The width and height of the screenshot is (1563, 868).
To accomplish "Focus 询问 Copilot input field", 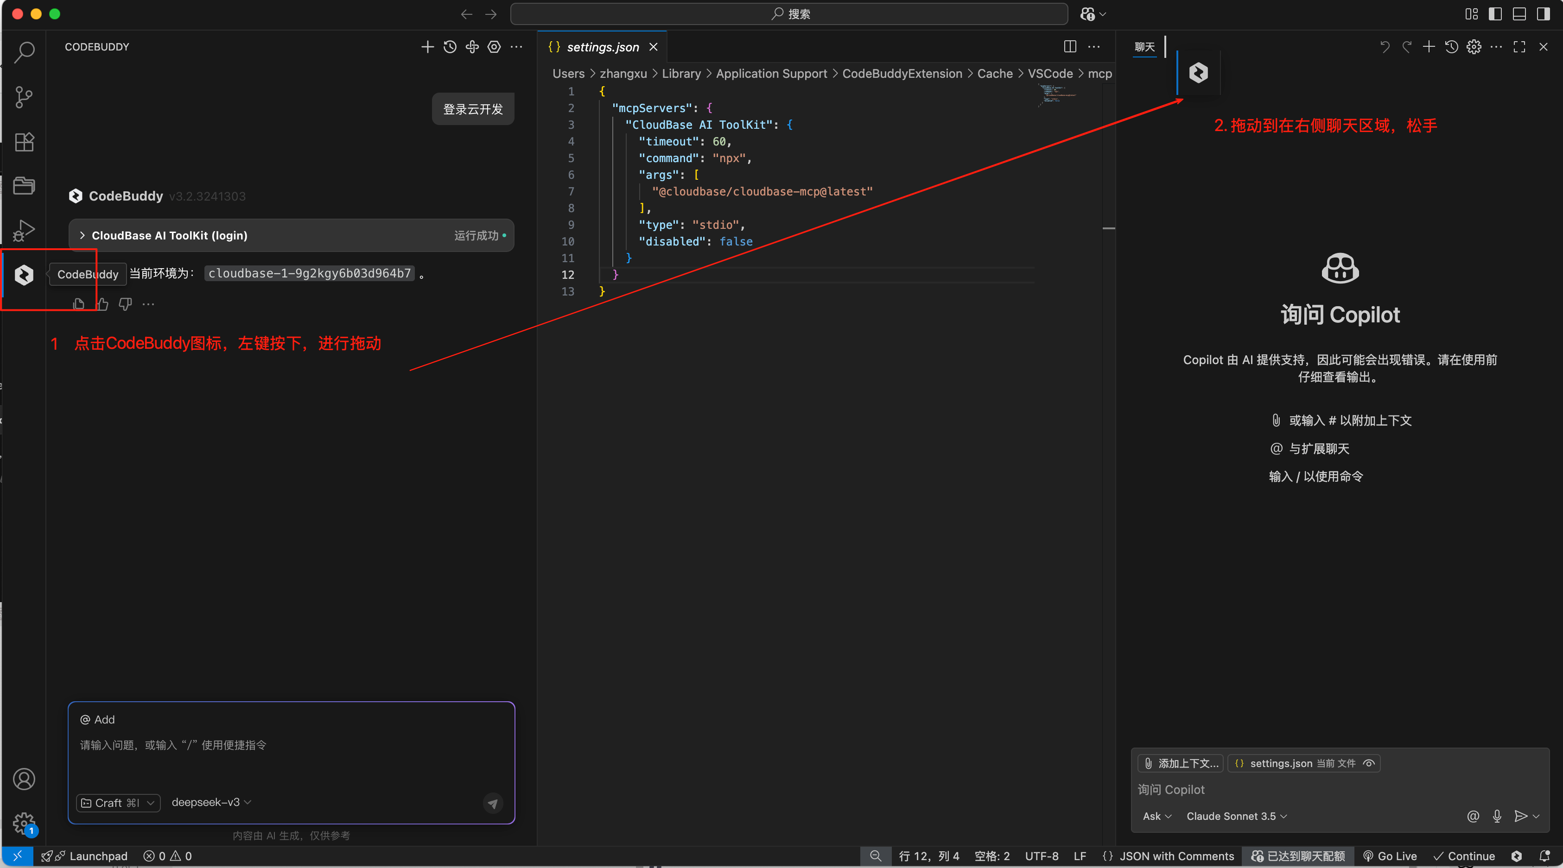I will click(x=1340, y=789).
